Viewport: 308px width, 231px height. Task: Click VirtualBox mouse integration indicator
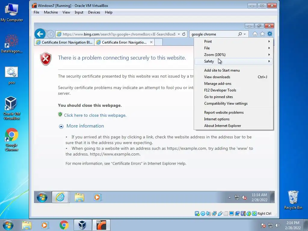(x=249, y=214)
